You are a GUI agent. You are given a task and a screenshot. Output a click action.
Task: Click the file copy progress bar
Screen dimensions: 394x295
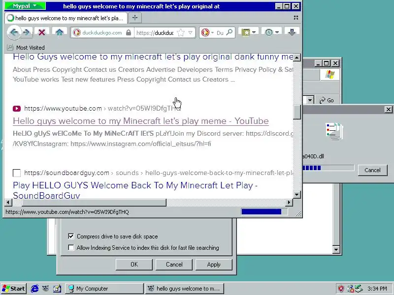[328, 168]
